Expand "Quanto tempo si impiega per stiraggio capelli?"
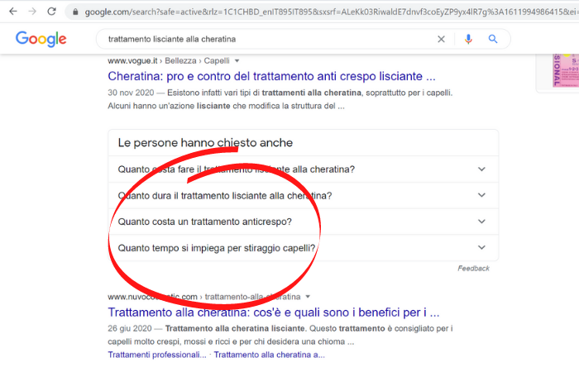This screenshot has width=579, height=372. [481, 247]
